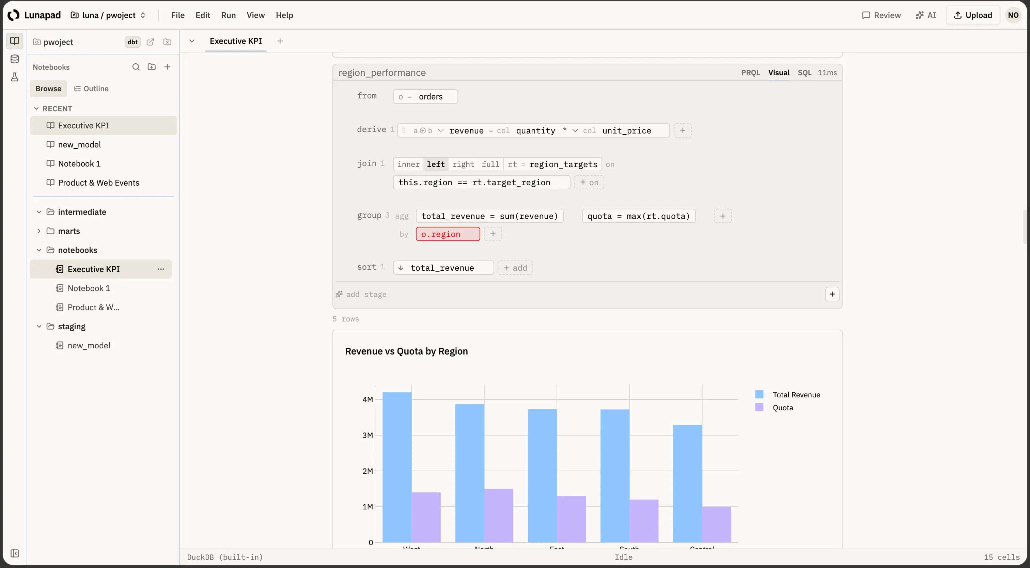Viewport: 1030px width, 568px height.
Task: Click the Review comment icon
Action: (866, 15)
